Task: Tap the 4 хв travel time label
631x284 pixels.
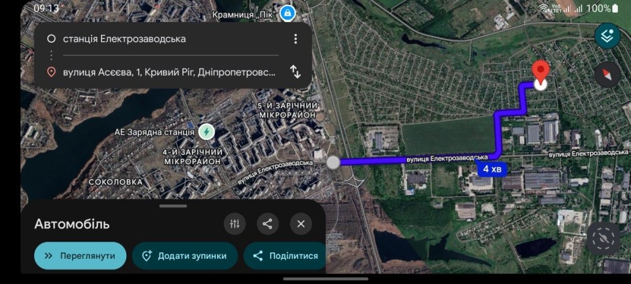Action: click(x=492, y=169)
